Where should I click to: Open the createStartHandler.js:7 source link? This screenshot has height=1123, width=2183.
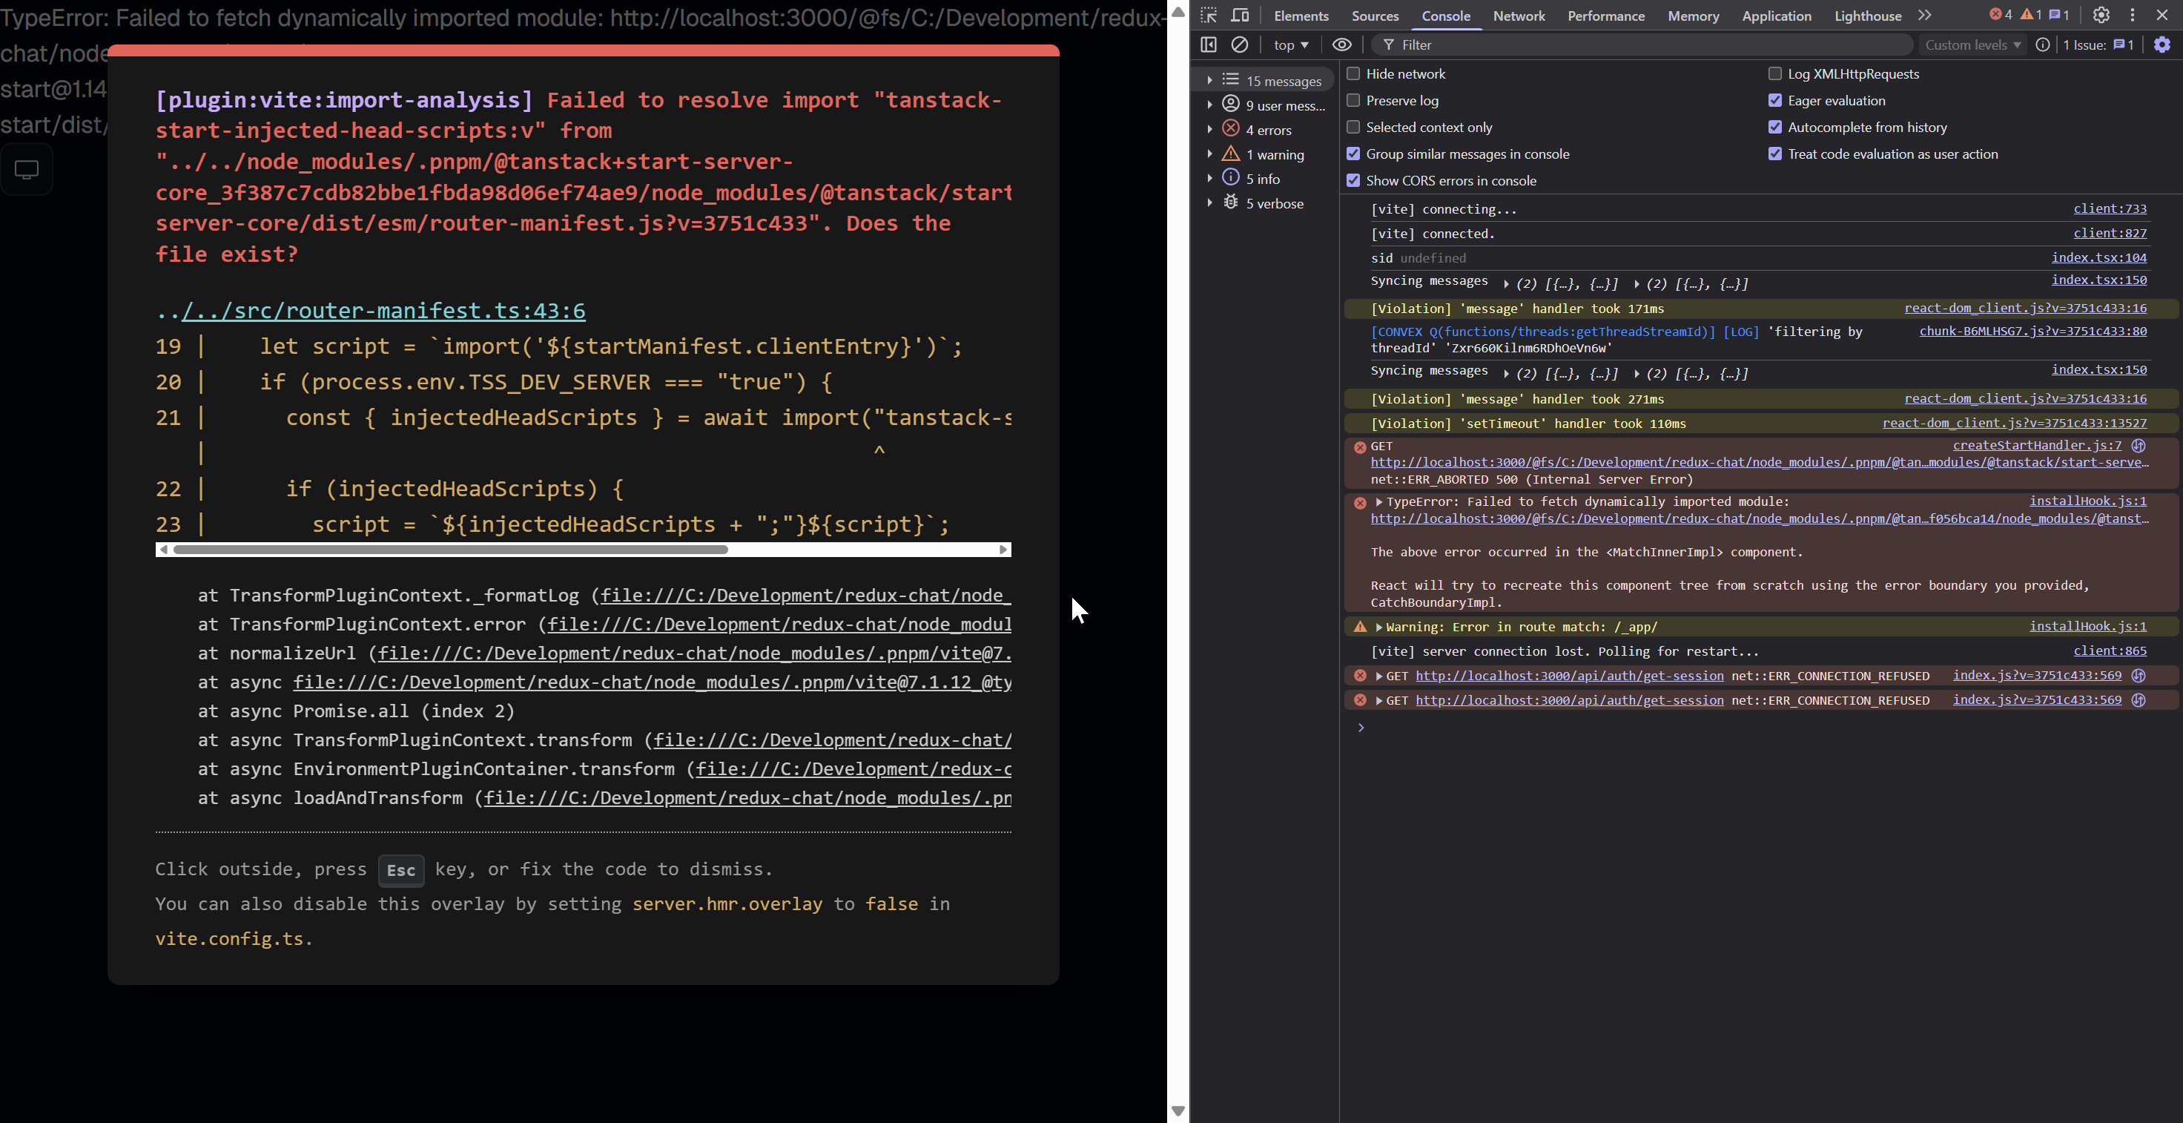pyautogui.click(x=2036, y=445)
